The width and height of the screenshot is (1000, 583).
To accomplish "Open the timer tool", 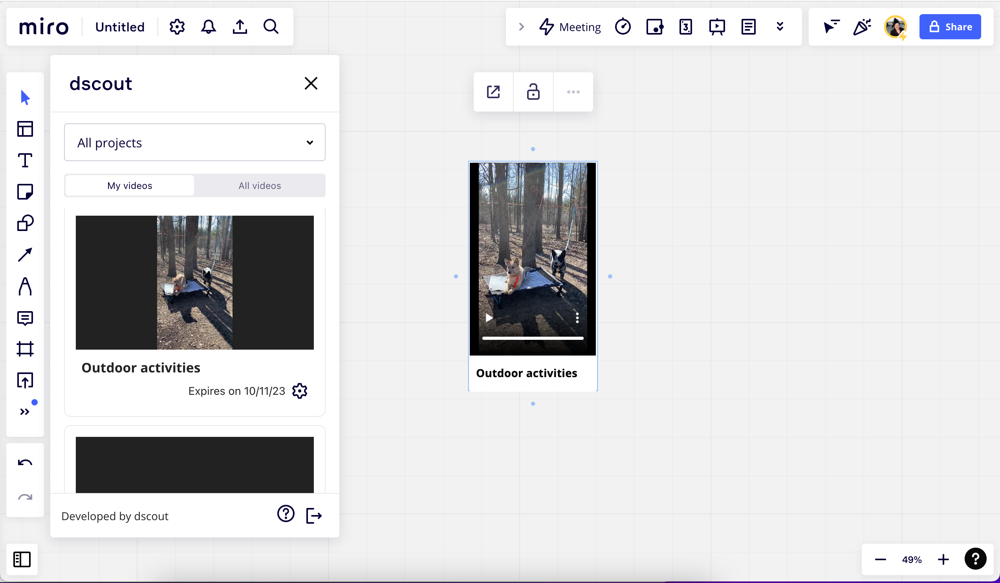I will (623, 27).
